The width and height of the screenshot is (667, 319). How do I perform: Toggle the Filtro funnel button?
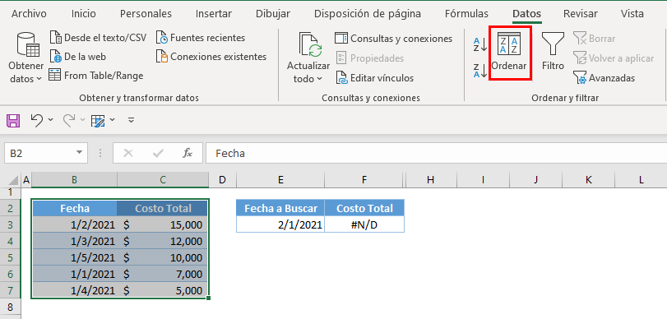point(553,52)
